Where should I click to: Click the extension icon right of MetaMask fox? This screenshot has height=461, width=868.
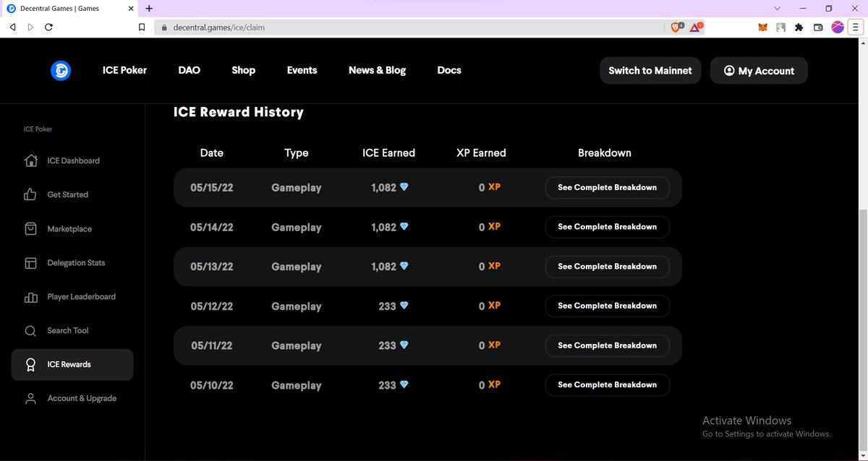coord(781,27)
